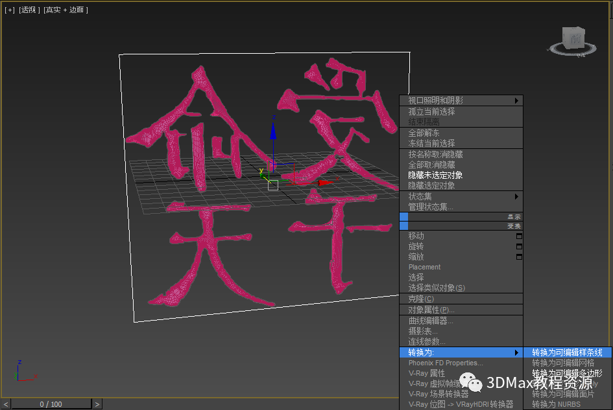The image size is (613, 410).
Task: Open the rotate settings box icon
Action: tap(519, 246)
